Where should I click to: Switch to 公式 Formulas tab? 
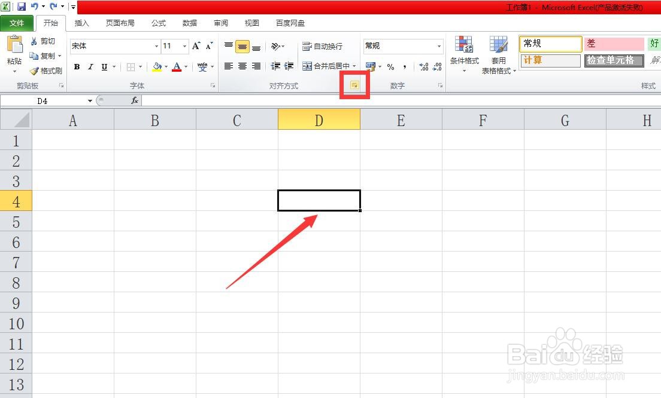159,23
